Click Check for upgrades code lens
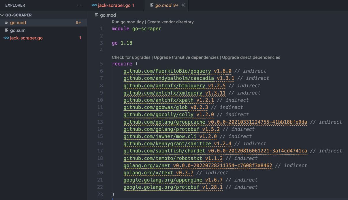Image resolution: width=348 pixels, height=200 pixels. coord(131,57)
